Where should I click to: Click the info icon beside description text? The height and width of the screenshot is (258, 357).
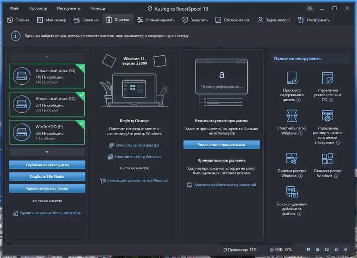point(16,36)
